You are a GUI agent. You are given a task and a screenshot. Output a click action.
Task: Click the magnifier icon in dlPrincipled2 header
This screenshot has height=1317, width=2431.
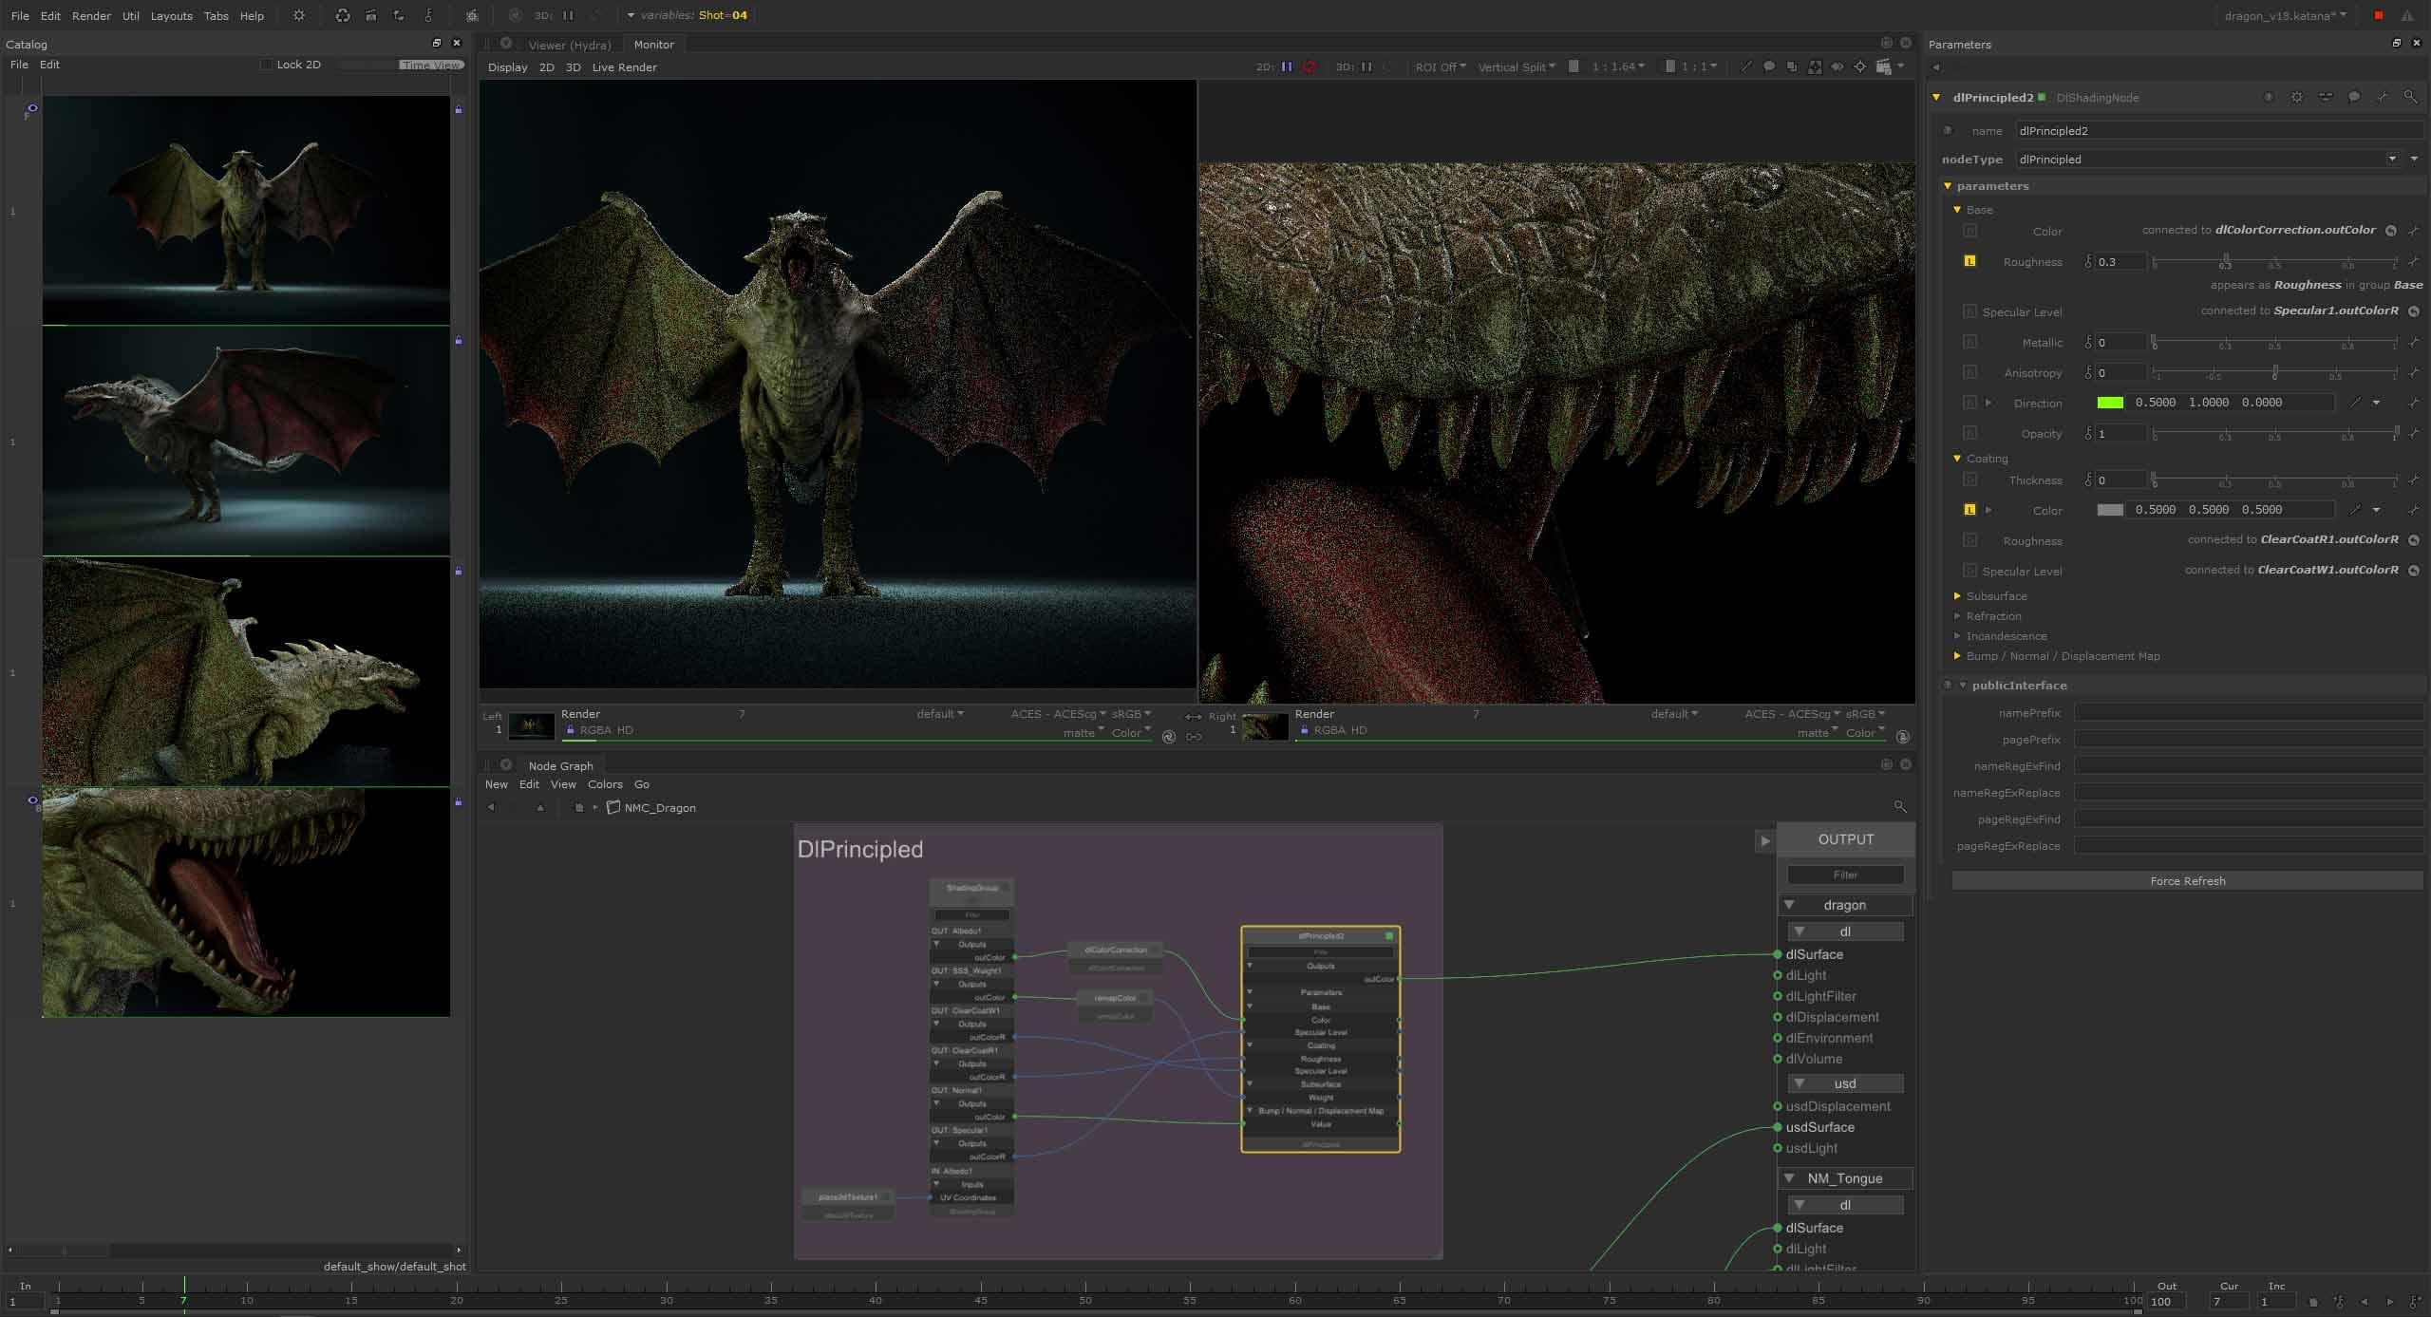pos(2410,97)
